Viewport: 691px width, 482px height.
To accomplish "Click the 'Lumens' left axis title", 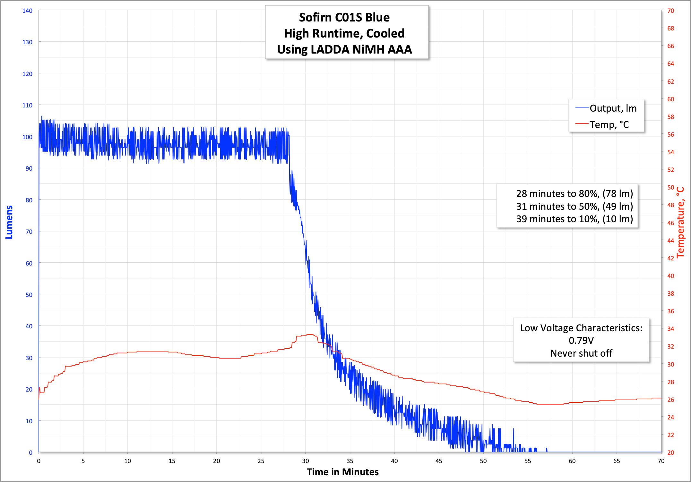I will point(9,222).
